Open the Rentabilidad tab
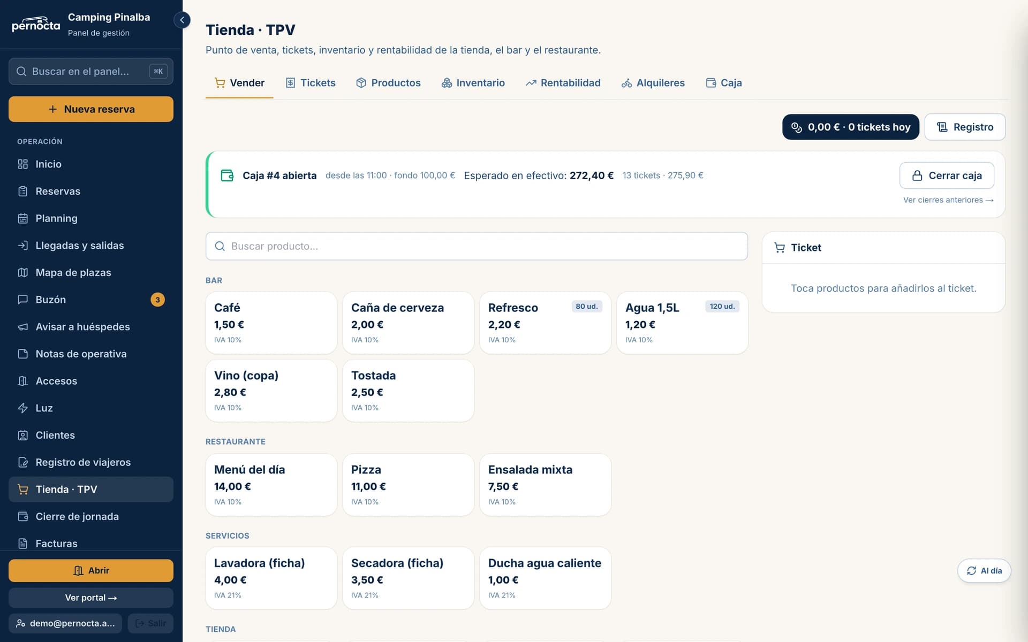Viewport: 1028px width, 642px height. [x=563, y=83]
